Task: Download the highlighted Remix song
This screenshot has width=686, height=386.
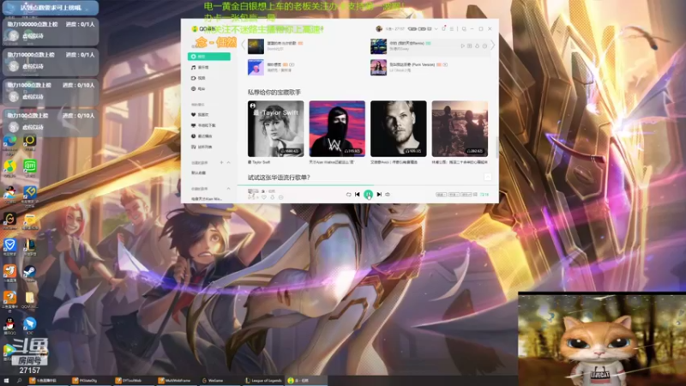Action: 477,45
